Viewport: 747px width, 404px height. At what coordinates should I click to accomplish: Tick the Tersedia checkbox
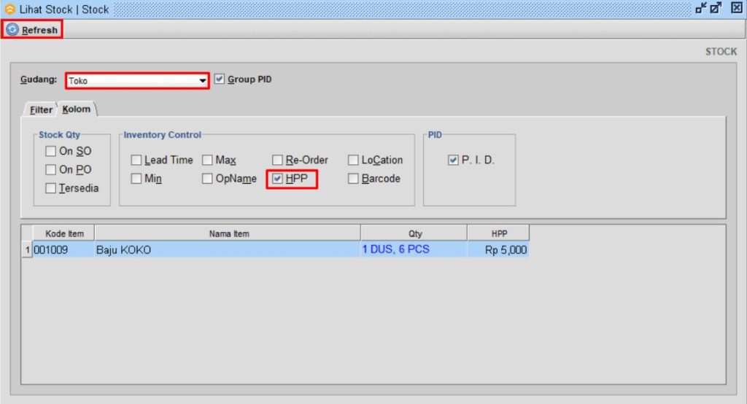coord(50,188)
